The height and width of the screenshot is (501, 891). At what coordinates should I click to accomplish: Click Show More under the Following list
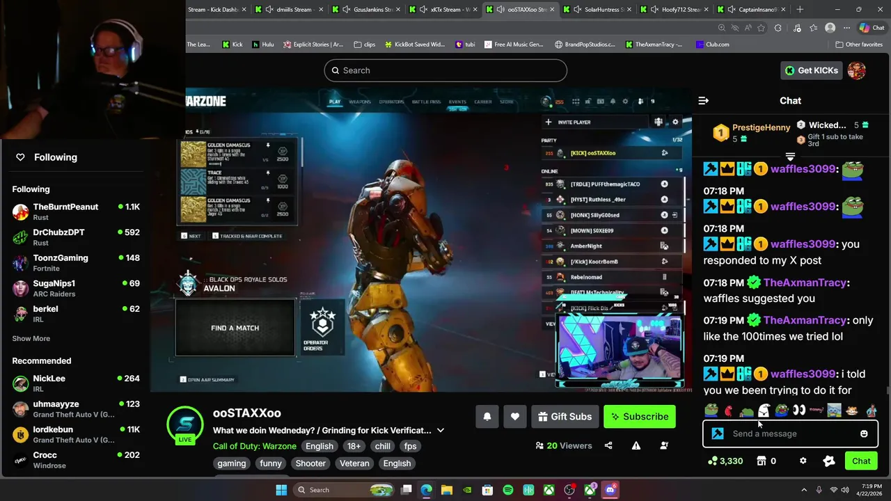31,338
